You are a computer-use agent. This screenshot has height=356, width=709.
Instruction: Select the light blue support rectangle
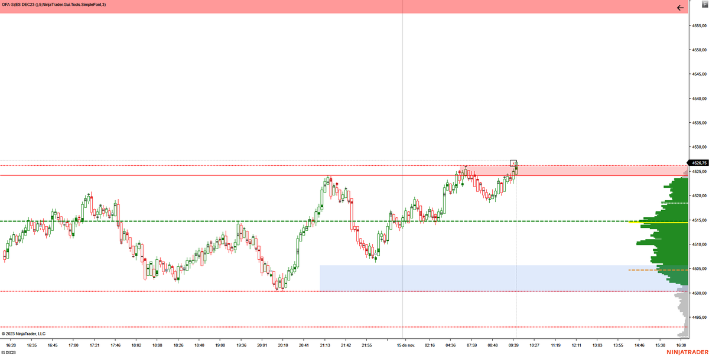[x=504, y=277]
